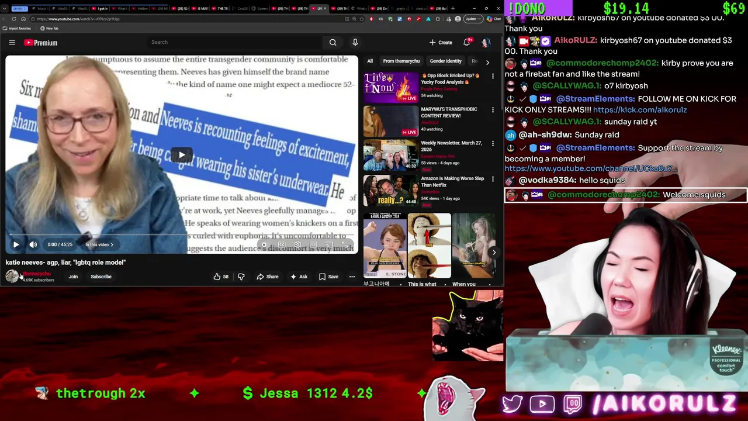This screenshot has height=421, width=748.
Task: Click the browser Update button
Action: pyautogui.click(x=472, y=19)
